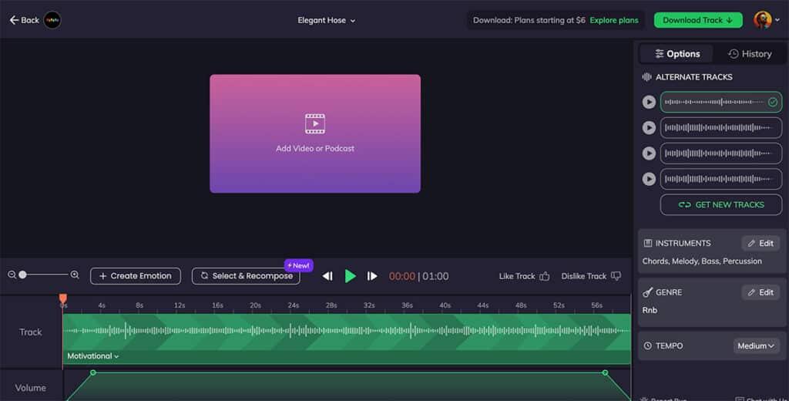This screenshot has width=789, height=401.
Task: Click the right volume envelope point
Action: (x=606, y=372)
